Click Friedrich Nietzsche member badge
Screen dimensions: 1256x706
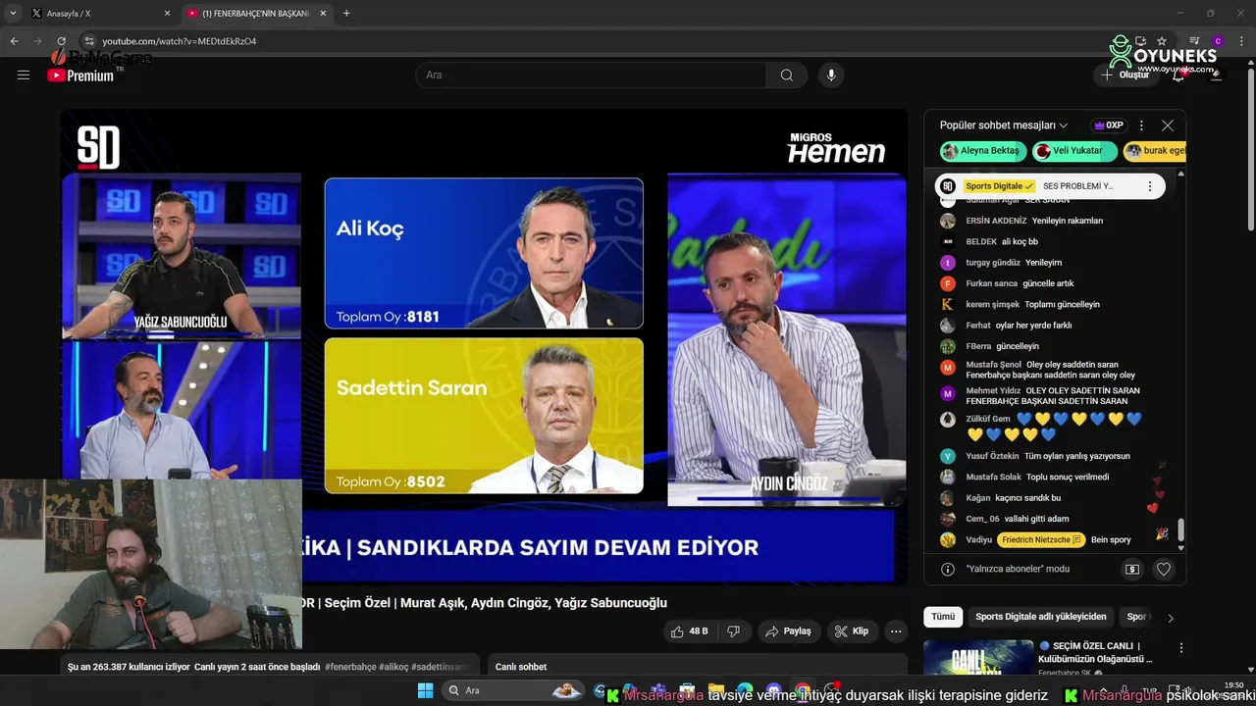click(1040, 540)
